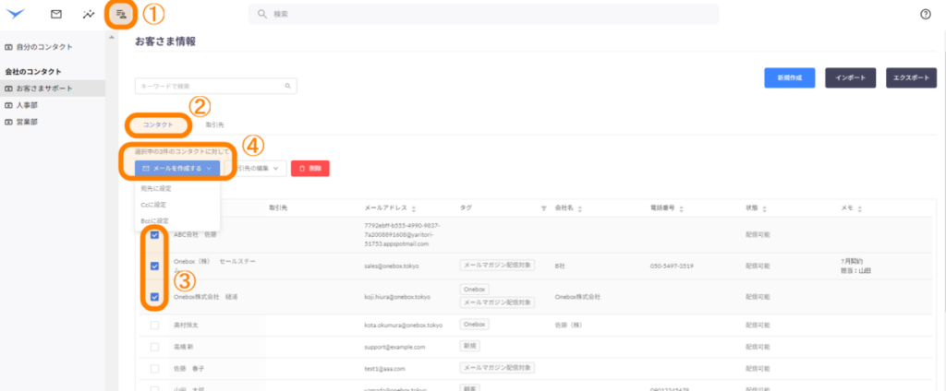Click the mail envelope icon in header
This screenshot has width=946, height=391.
(56, 14)
